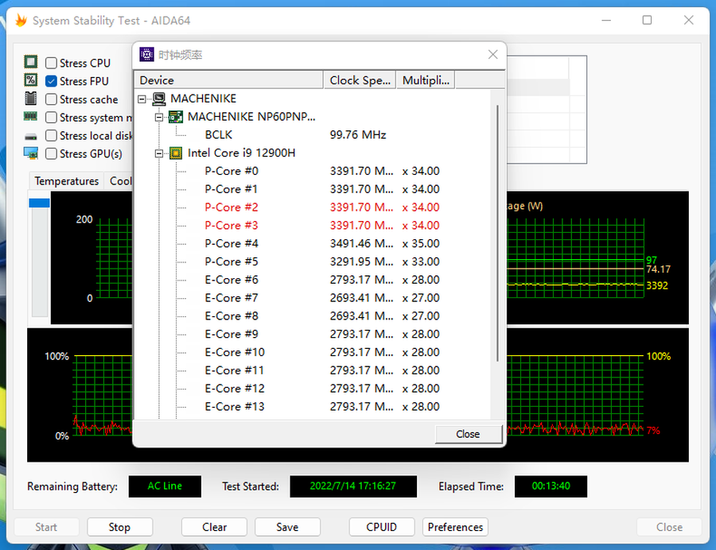Enable the Stress cache checkbox
The image size is (716, 550).
[51, 99]
